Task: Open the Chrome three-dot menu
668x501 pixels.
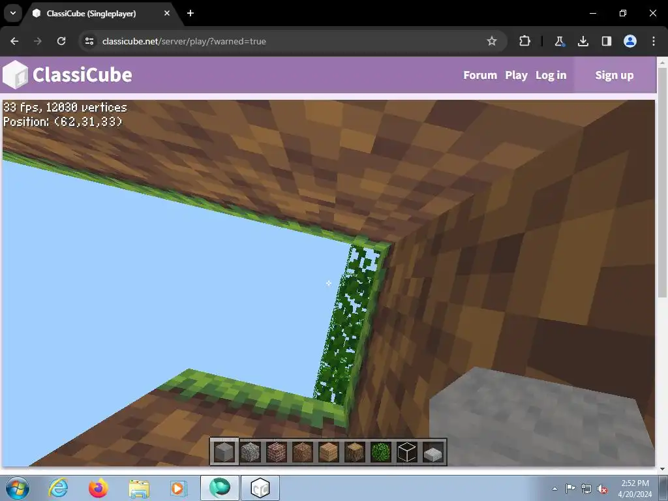Action: 654,41
